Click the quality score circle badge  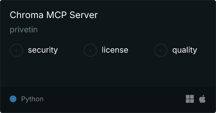[x=161, y=50]
